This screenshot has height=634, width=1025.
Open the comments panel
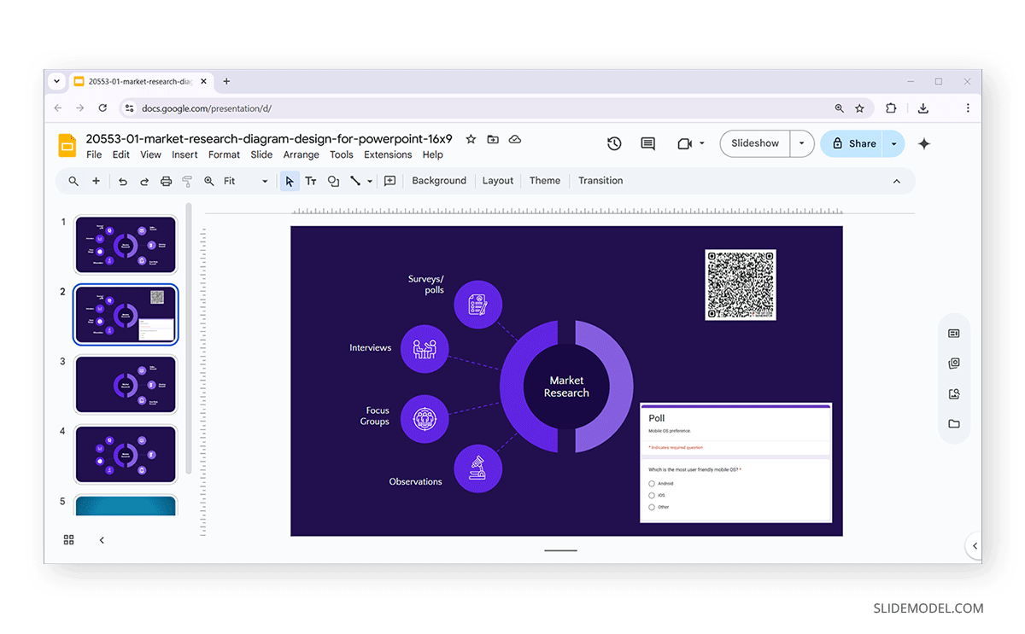(x=647, y=143)
